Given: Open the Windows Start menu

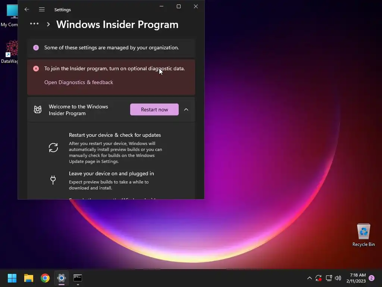Looking at the screenshot, I should 12,278.
